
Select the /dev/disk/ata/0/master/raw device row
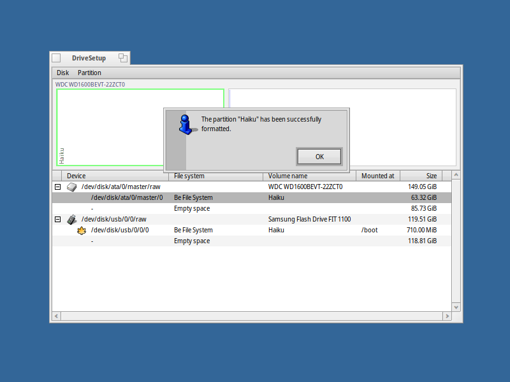click(251, 187)
